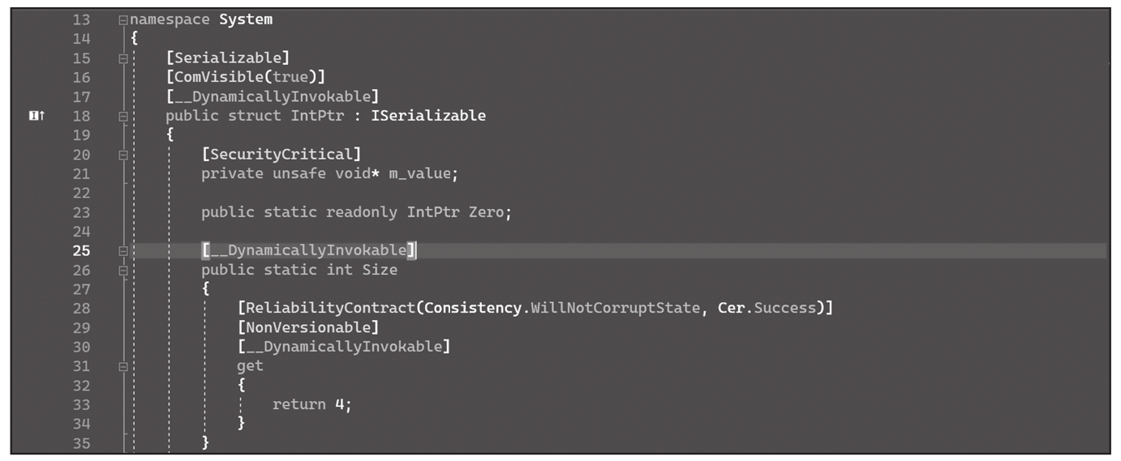The height and width of the screenshot is (461, 1121).
Task: Click WillNotCorruptState enum member
Action: pos(615,309)
